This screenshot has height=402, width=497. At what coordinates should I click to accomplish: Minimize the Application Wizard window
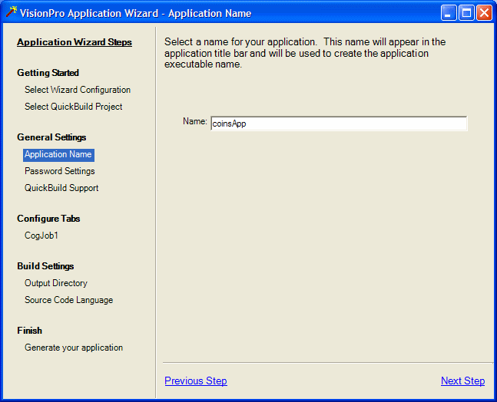449,13
